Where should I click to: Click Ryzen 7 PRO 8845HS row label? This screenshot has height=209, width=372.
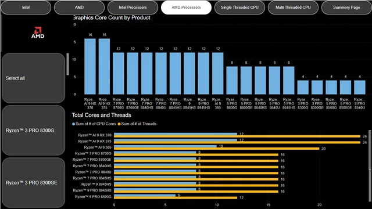[92, 178]
